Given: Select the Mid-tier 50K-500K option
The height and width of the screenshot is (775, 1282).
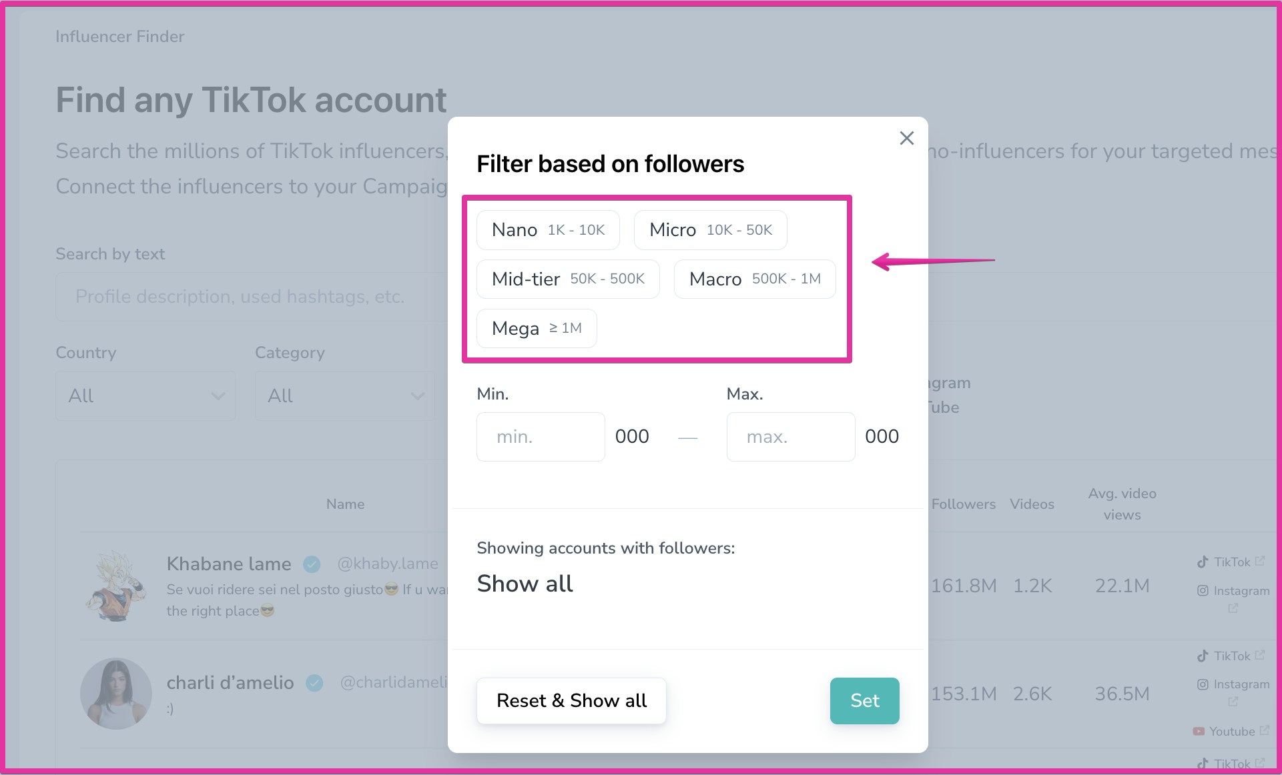Looking at the screenshot, I should point(568,279).
